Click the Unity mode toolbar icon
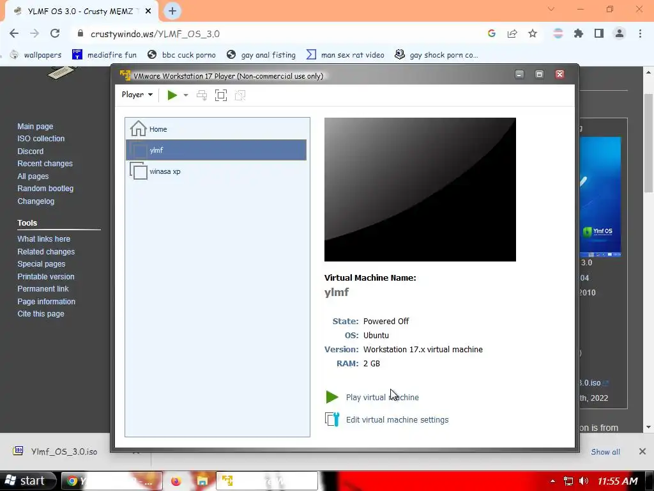The image size is (654, 491). point(240,95)
